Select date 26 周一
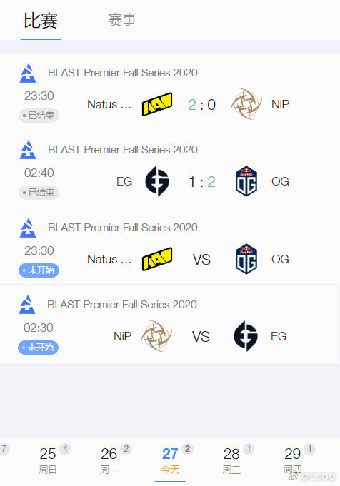 [109, 460]
